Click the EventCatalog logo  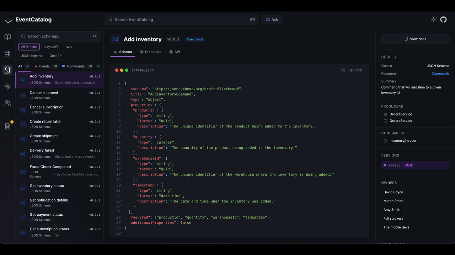[x=28, y=20]
